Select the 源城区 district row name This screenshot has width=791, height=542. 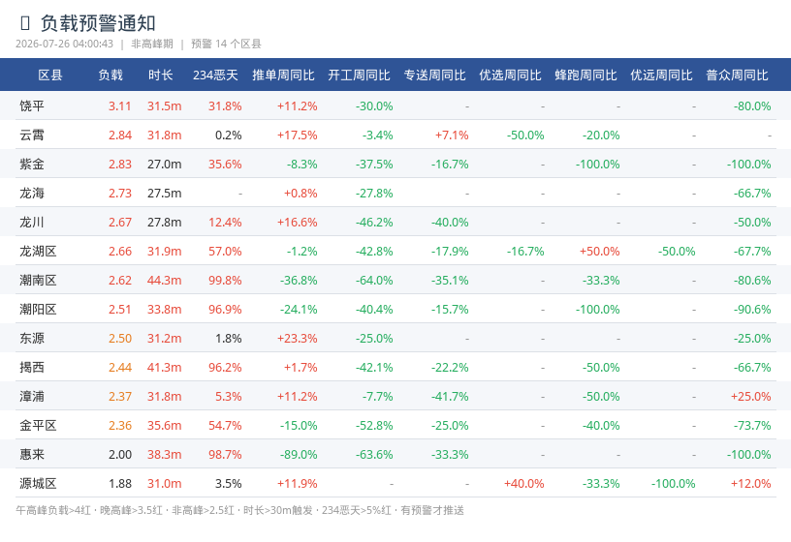click(x=38, y=484)
